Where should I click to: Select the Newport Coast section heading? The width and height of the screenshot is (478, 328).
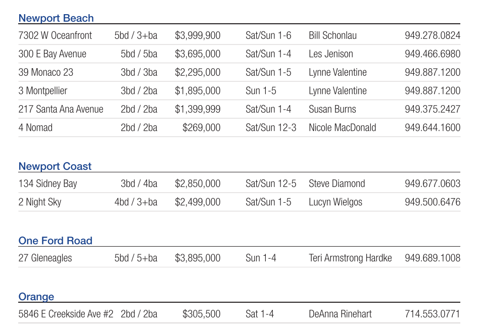[x=55, y=166]
